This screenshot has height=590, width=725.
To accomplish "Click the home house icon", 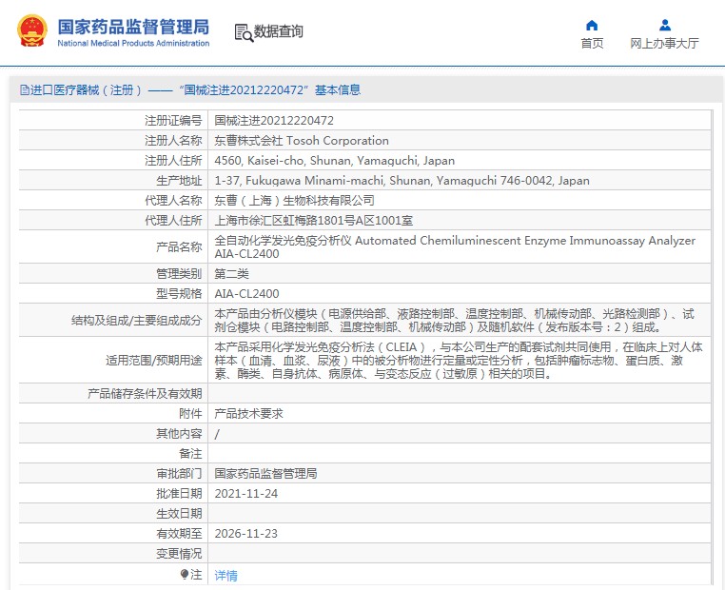I will (592, 26).
